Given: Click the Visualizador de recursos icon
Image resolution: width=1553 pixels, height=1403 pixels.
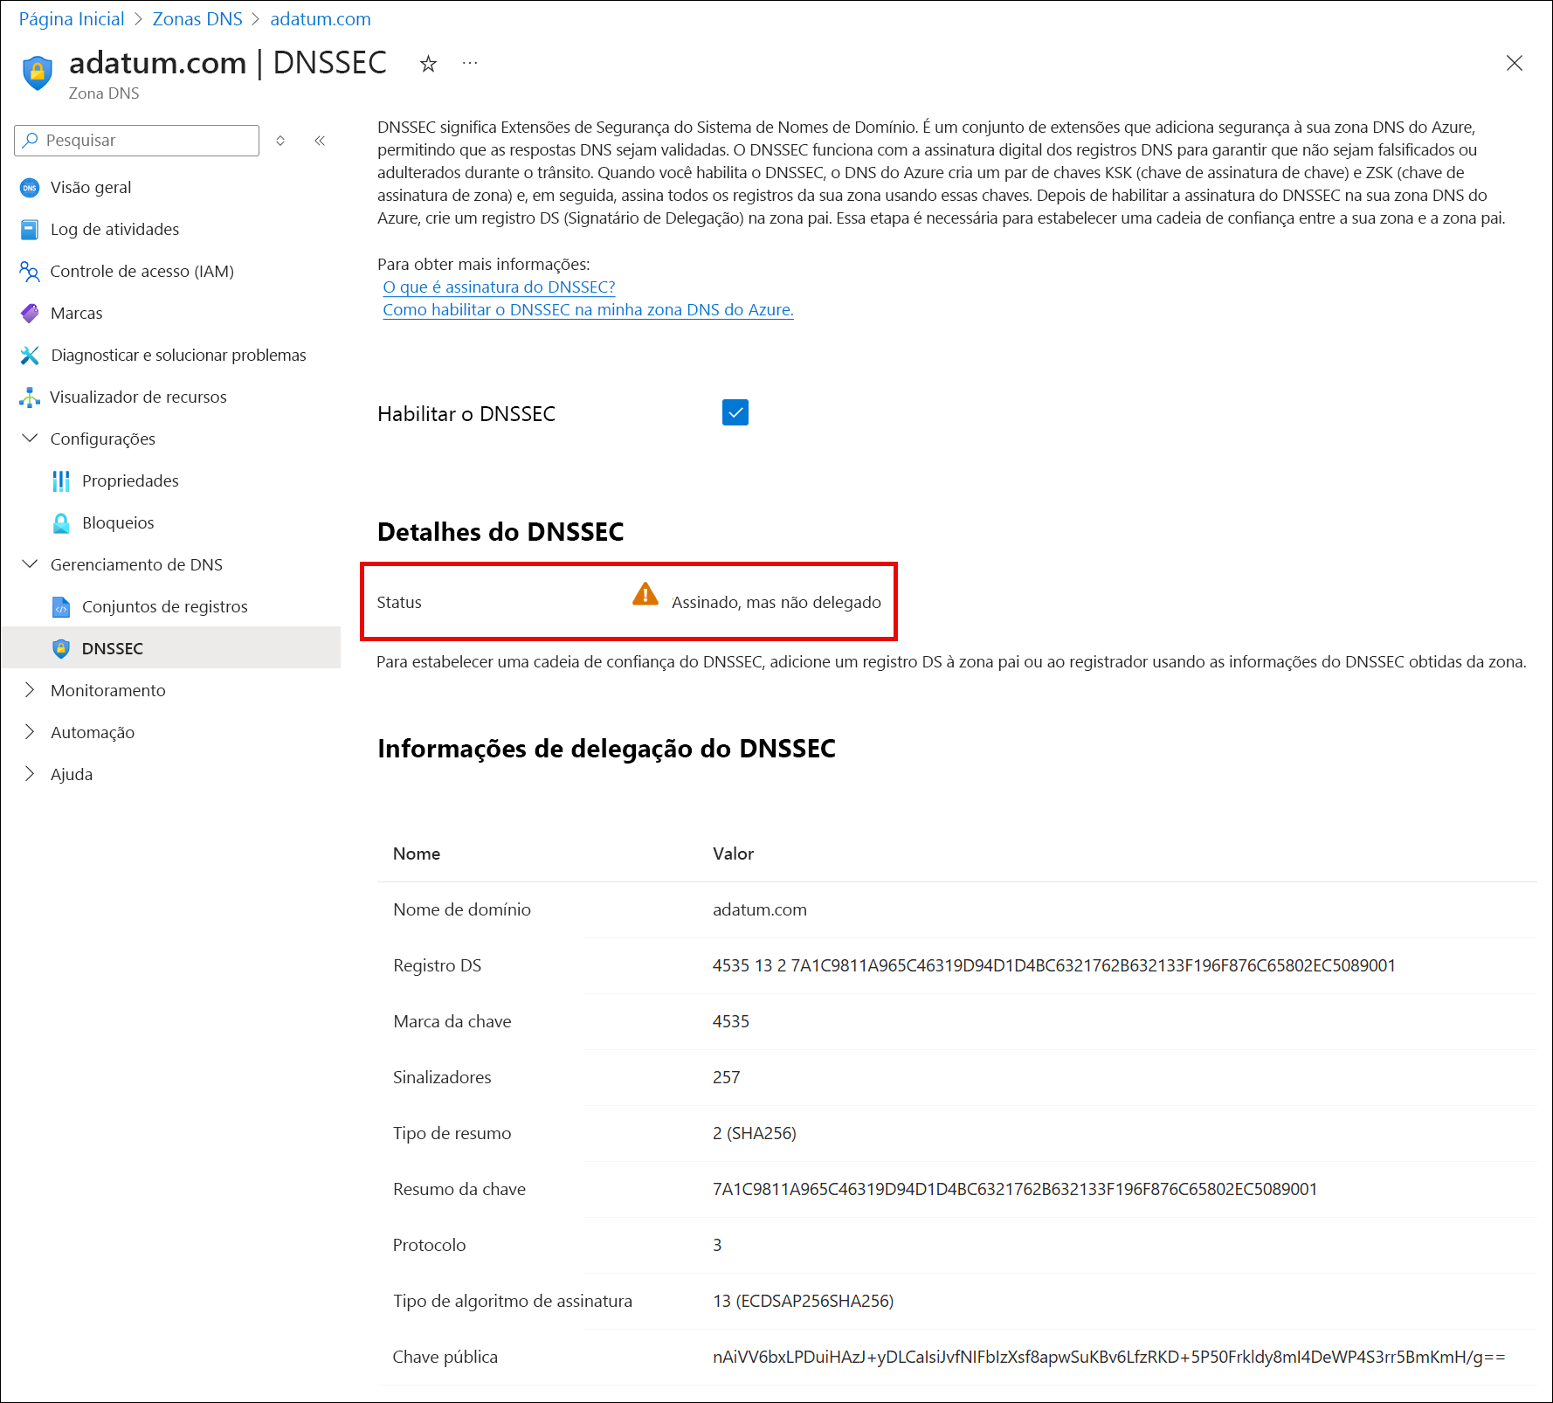Looking at the screenshot, I should (x=30, y=397).
